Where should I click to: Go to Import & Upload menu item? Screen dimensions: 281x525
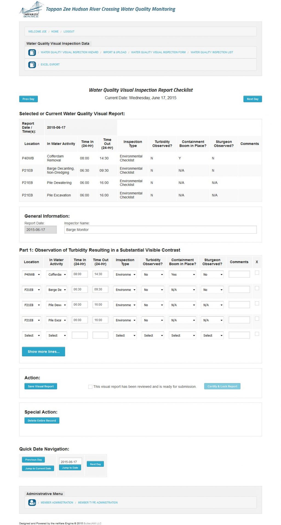point(115,52)
